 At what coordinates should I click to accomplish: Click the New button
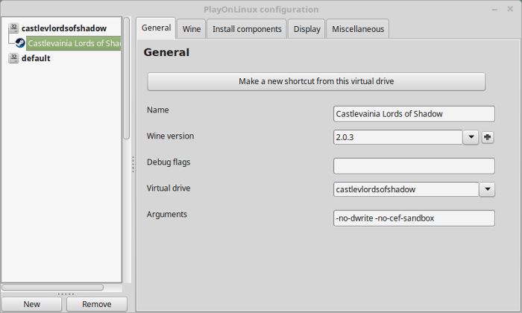point(31,304)
